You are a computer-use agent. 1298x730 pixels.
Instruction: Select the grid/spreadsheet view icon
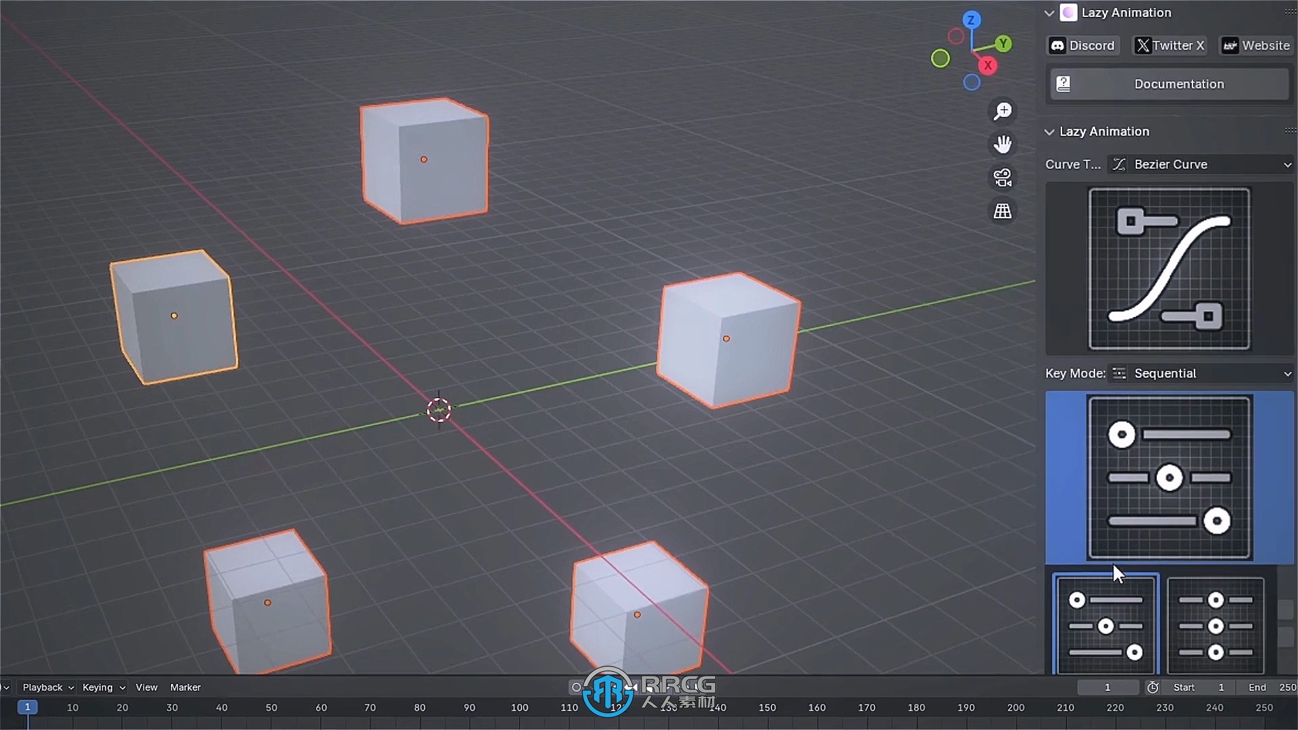tap(1003, 212)
